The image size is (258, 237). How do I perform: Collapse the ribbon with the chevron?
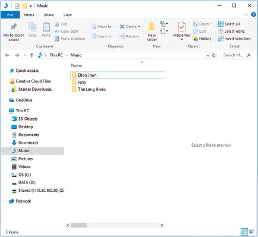pos(246,15)
